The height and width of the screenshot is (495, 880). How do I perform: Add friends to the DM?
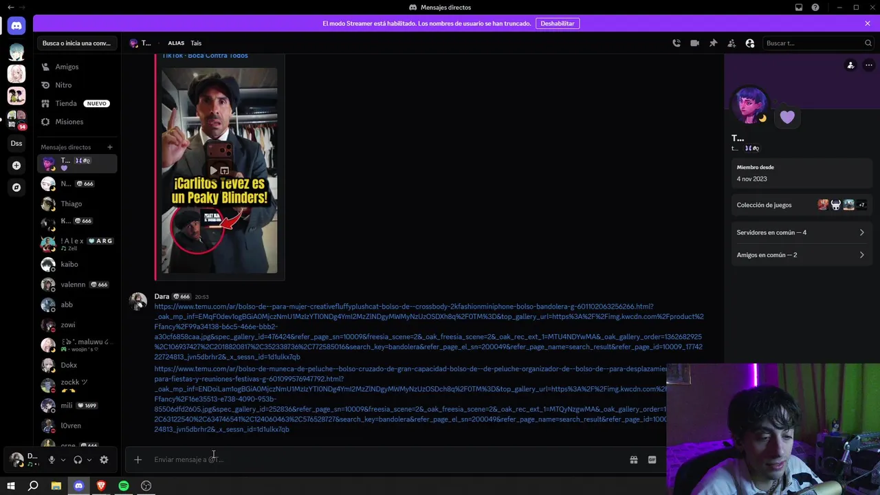tap(731, 43)
